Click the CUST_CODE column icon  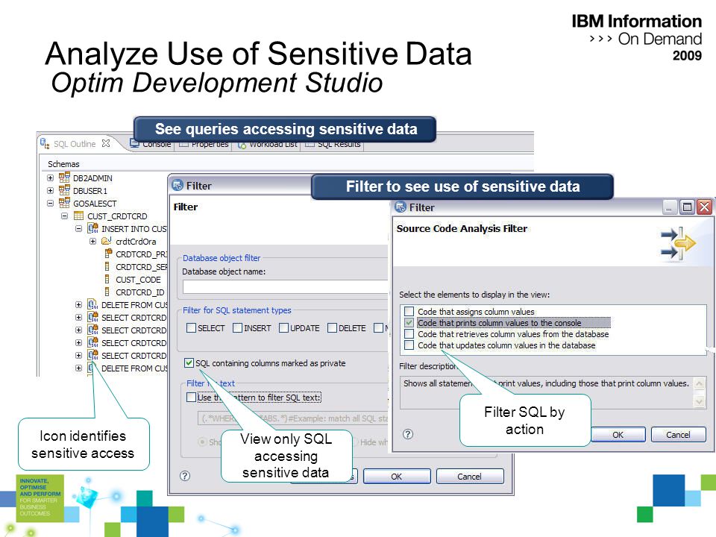(107, 278)
